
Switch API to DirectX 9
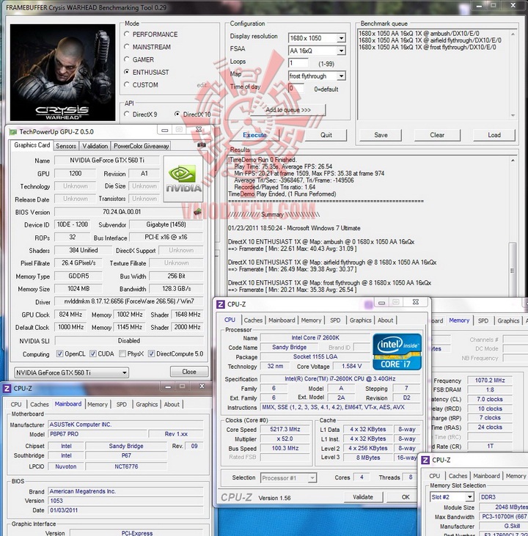[x=127, y=114]
